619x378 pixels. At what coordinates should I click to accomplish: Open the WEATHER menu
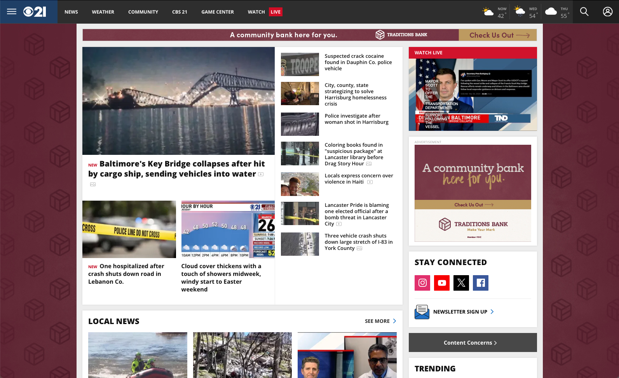tap(103, 12)
